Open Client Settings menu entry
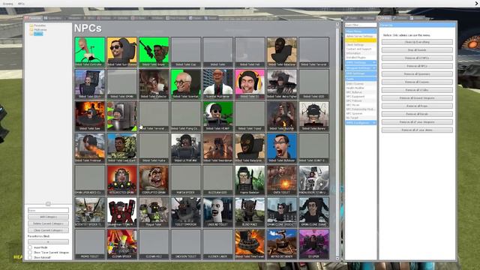This screenshot has width=480, height=270. click(361, 45)
